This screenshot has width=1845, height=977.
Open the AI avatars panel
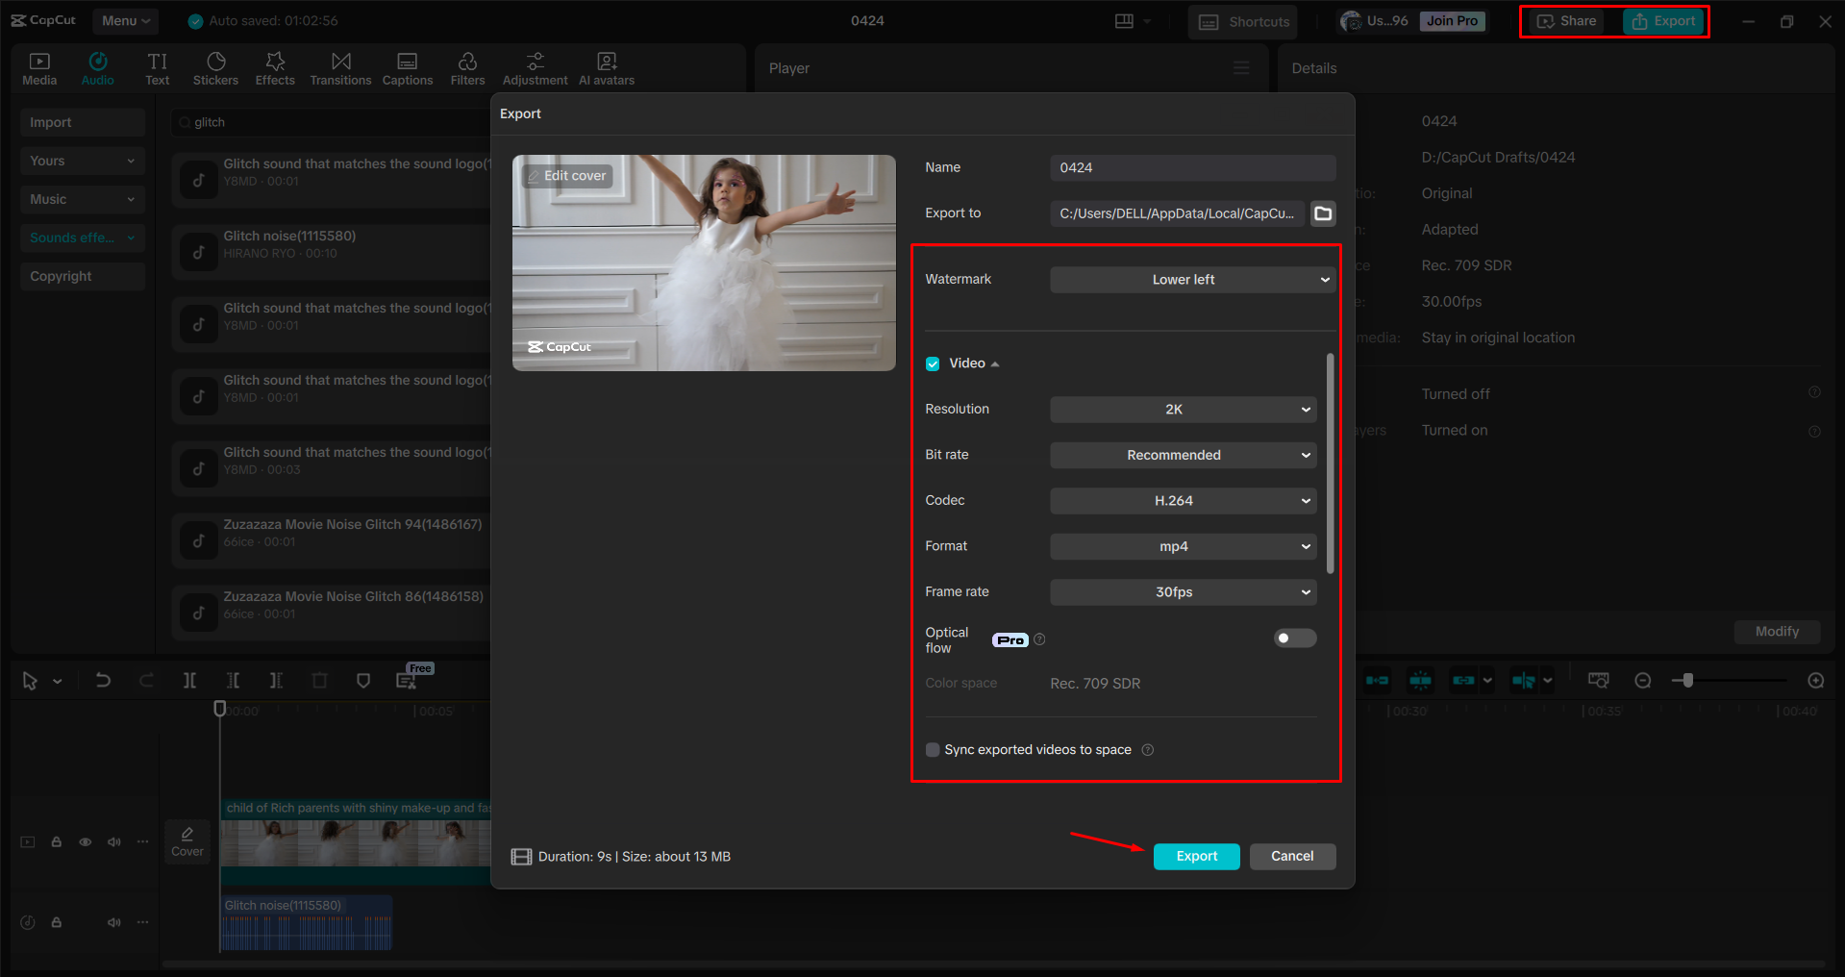pos(606,67)
